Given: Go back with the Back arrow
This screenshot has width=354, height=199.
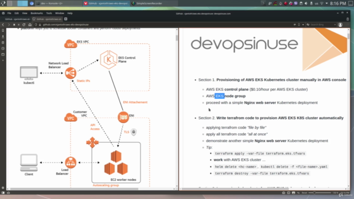Looking at the screenshot, I should pos(3,24).
